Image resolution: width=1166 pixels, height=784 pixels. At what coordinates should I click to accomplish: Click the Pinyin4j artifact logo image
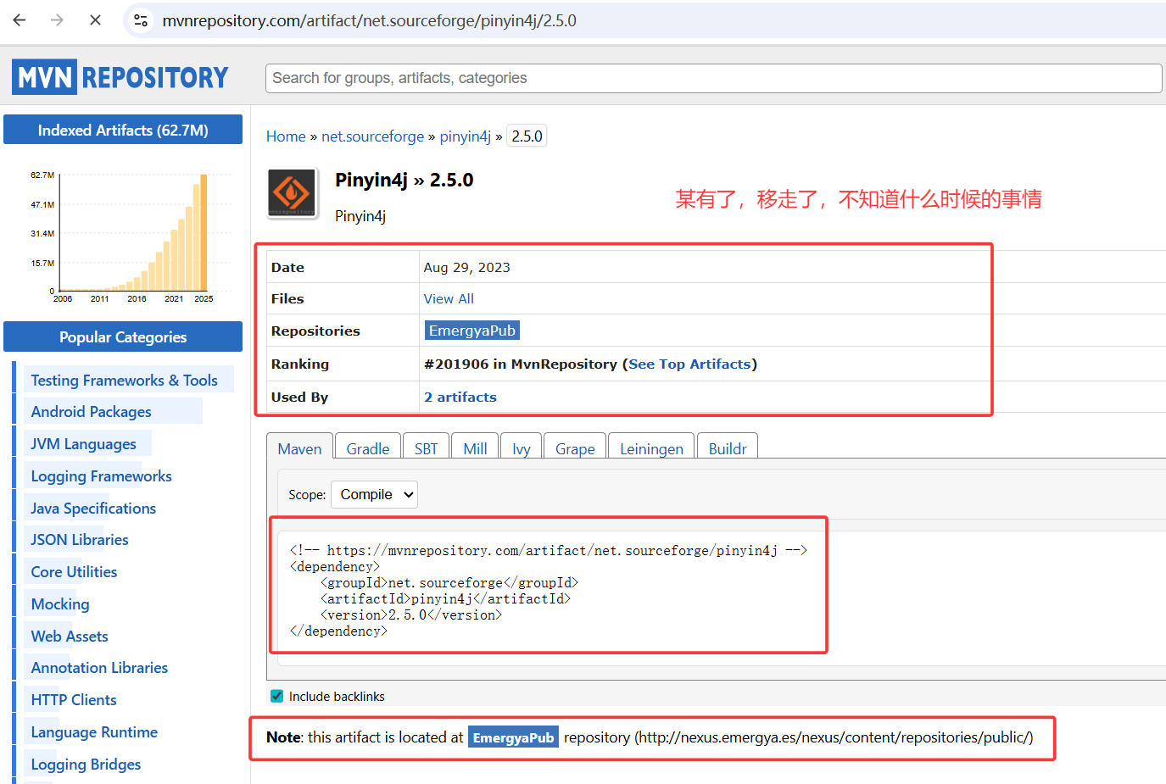(293, 193)
